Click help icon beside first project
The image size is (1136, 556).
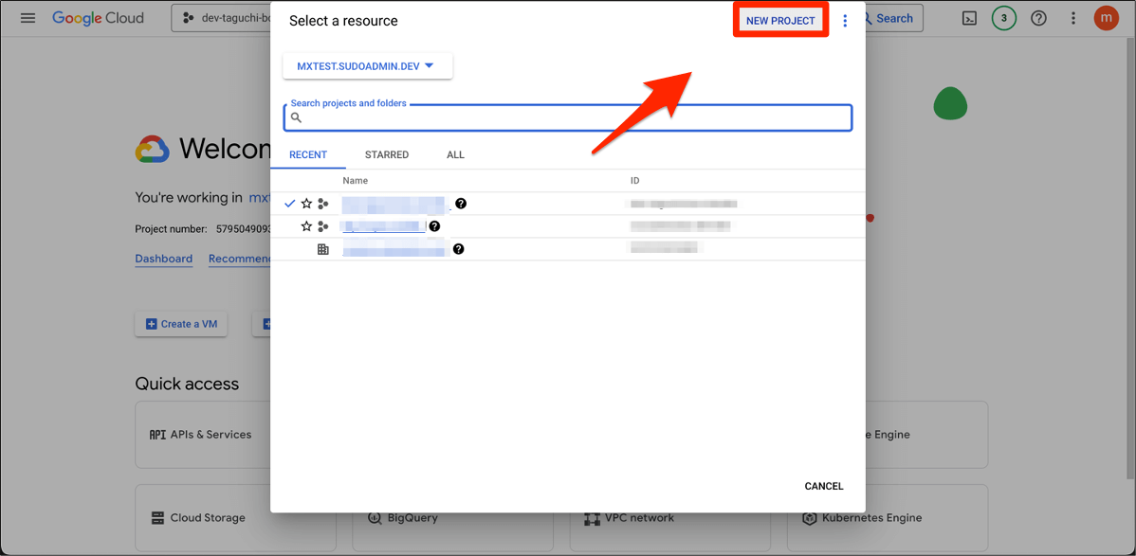pyautogui.click(x=461, y=204)
